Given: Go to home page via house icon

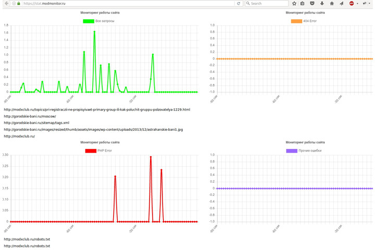Looking at the screenshot, I should (332, 4).
